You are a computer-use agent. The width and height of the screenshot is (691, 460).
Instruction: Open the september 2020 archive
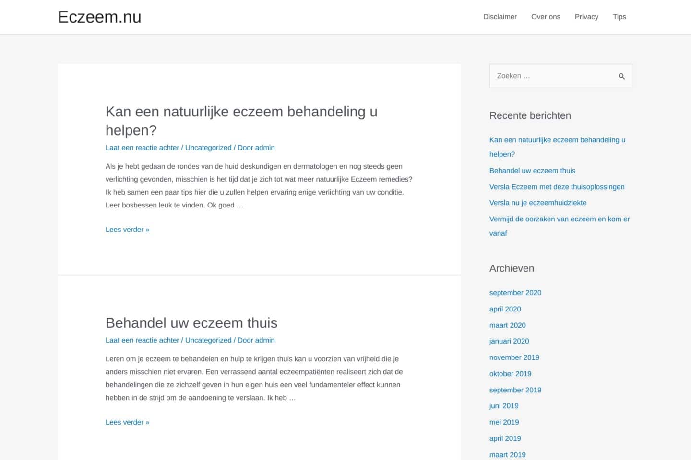tap(515, 293)
